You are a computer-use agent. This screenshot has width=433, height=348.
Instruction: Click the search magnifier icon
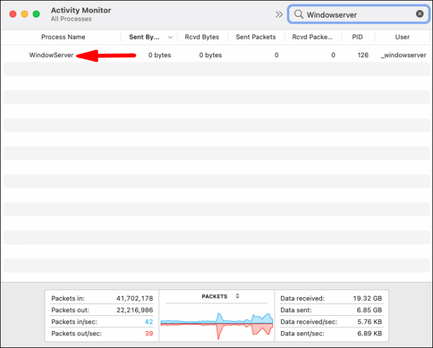pyautogui.click(x=299, y=14)
